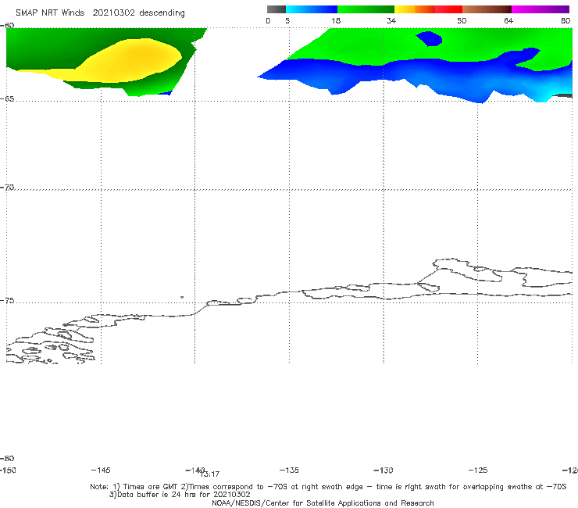Click the color bar label "50"

[x=462, y=21]
